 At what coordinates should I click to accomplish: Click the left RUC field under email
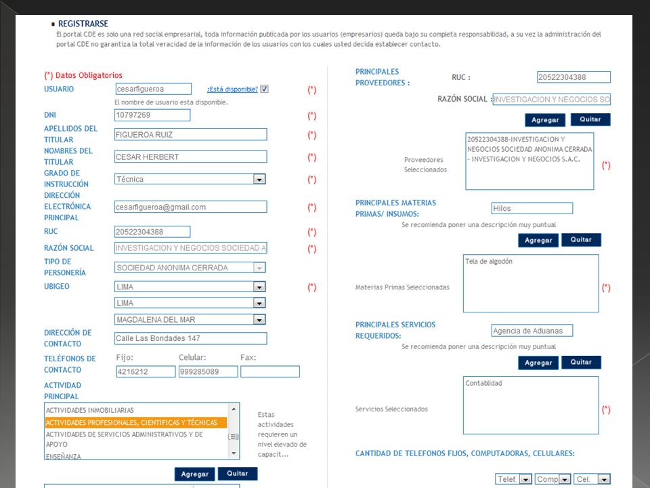click(152, 232)
